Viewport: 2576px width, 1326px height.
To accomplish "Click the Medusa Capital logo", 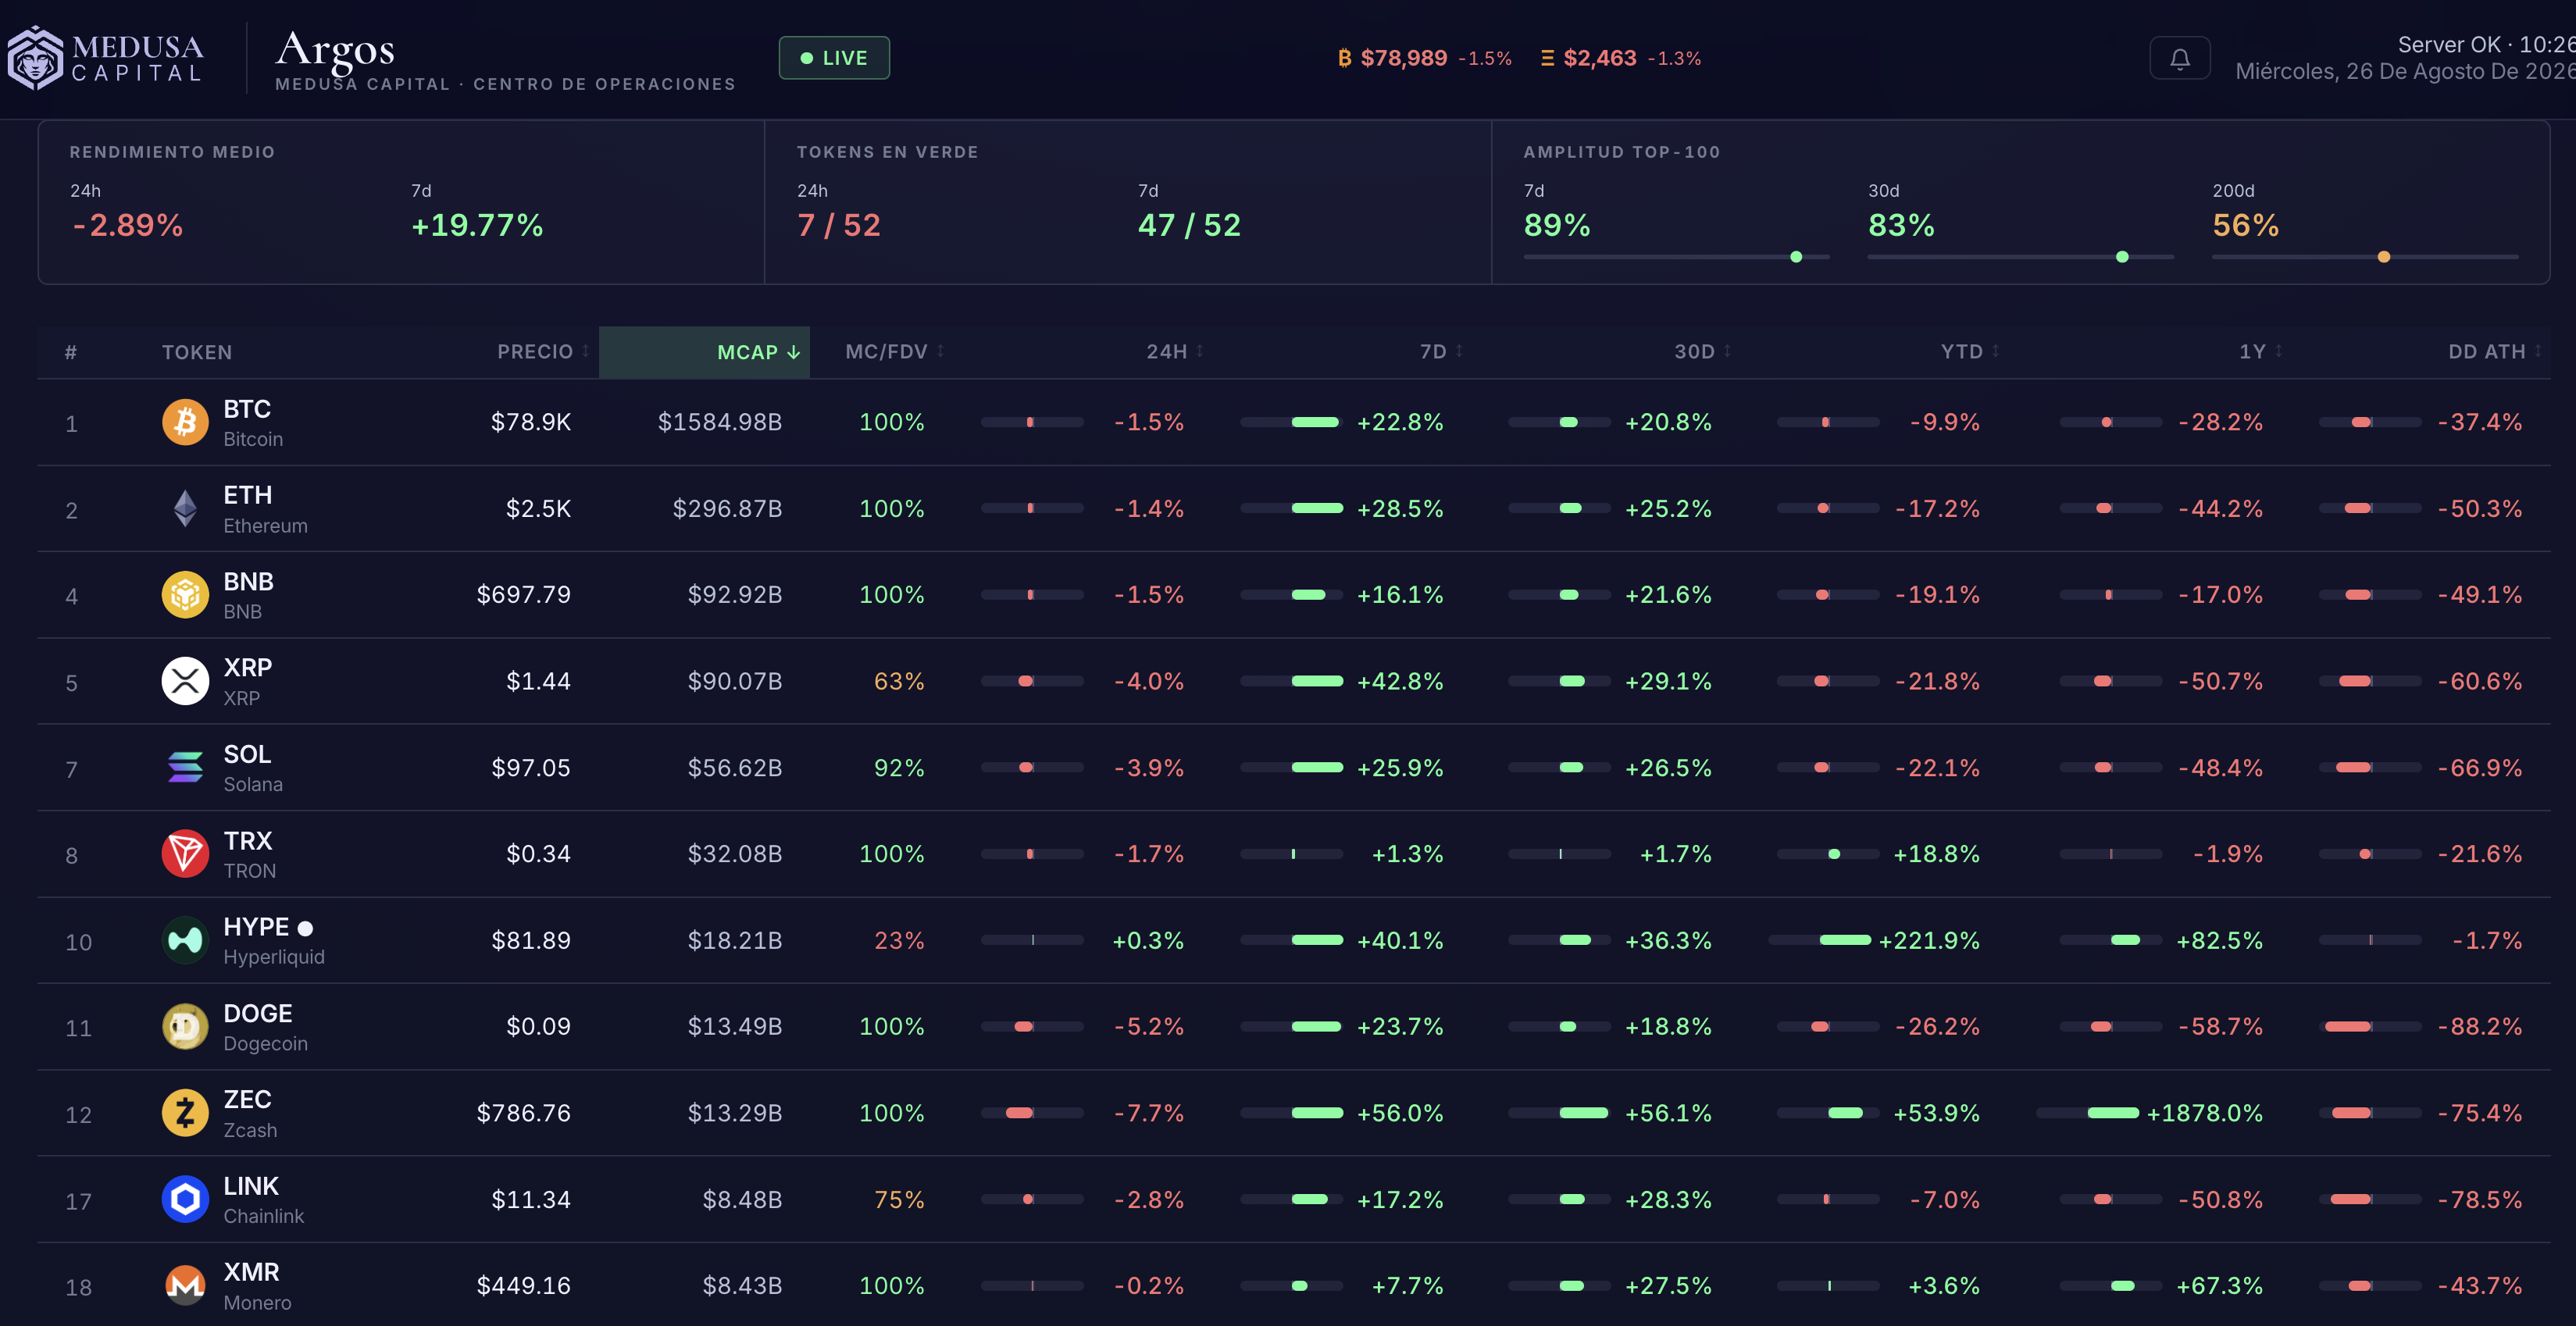I will (106, 58).
